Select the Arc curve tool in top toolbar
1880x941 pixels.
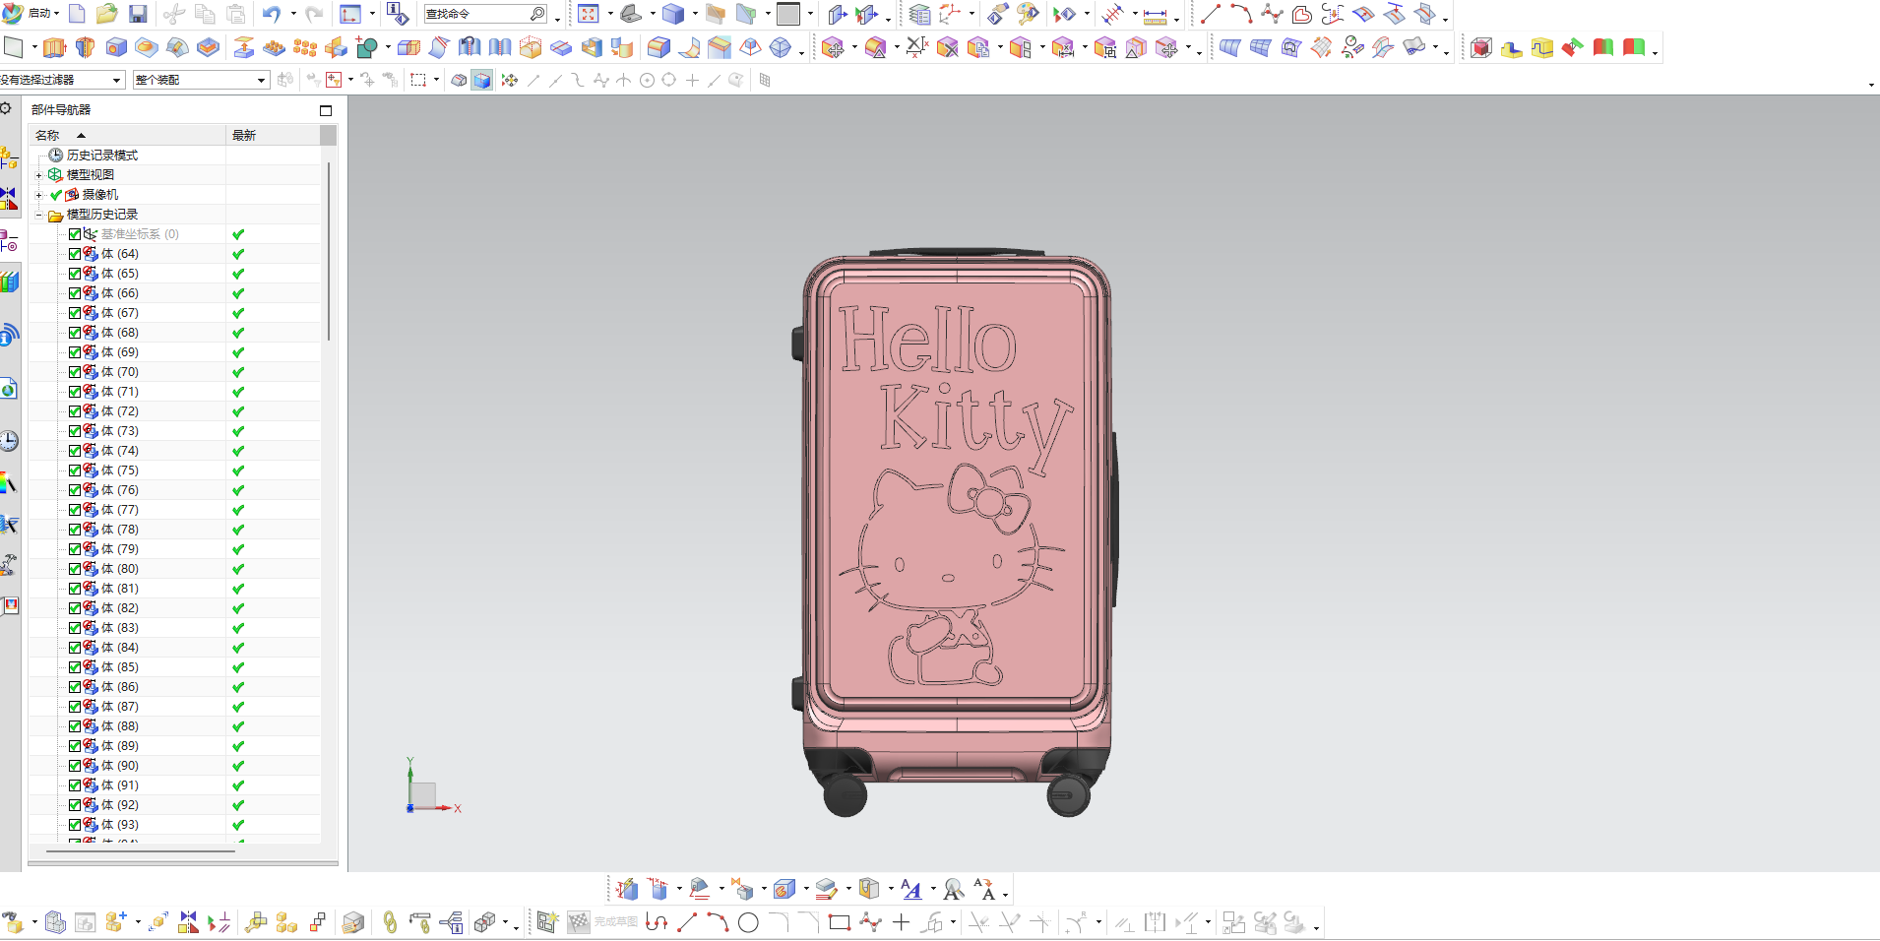tap(1241, 14)
